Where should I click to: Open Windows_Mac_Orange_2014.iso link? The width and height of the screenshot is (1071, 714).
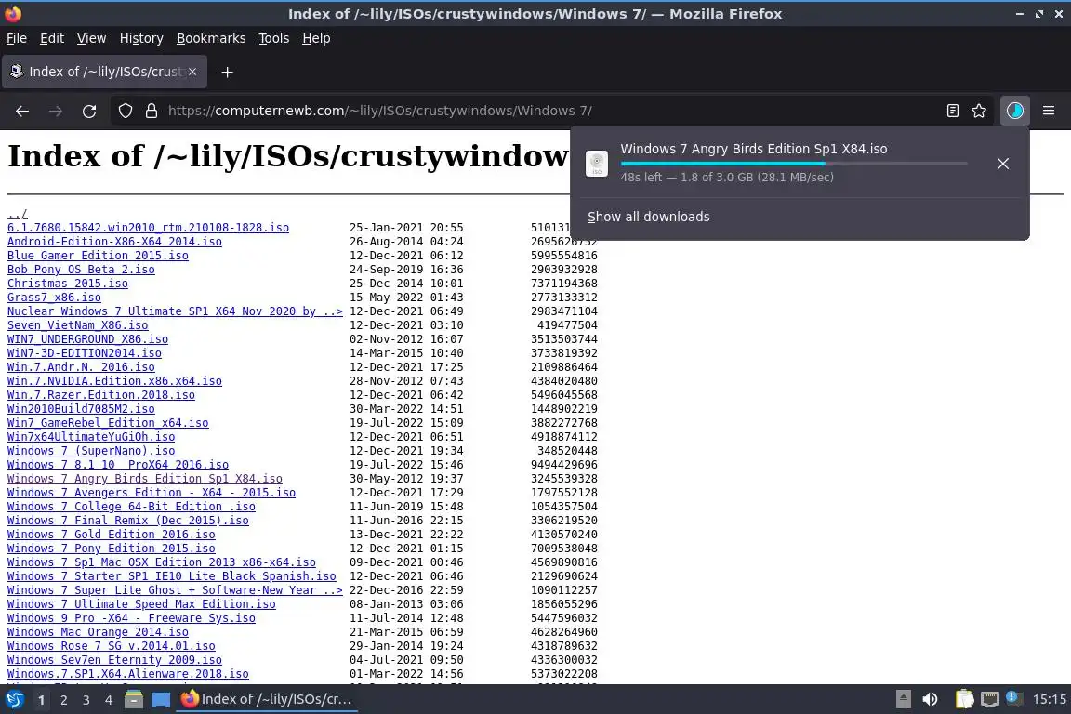[x=98, y=632]
